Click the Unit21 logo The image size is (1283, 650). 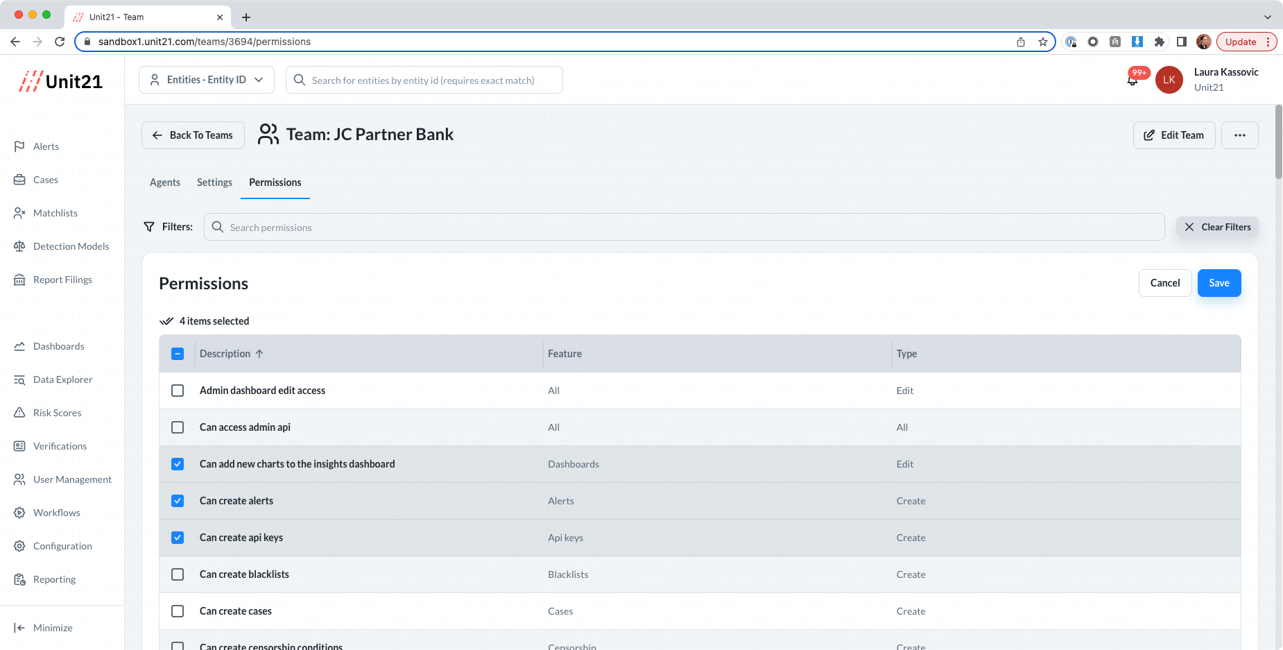point(61,81)
